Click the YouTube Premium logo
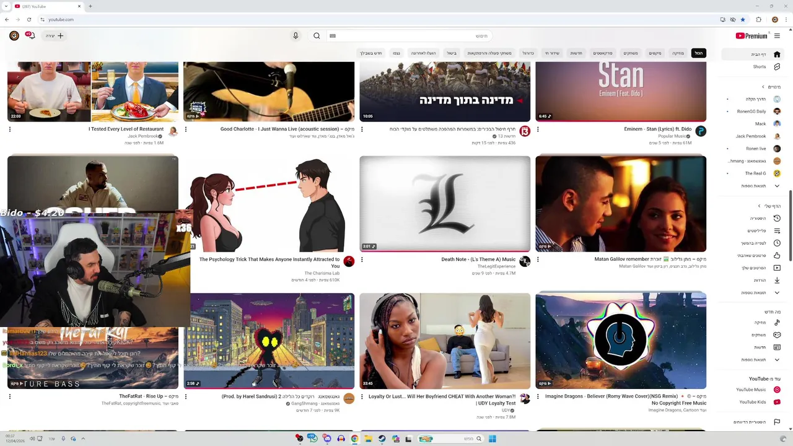The image size is (793, 446). [x=751, y=36]
